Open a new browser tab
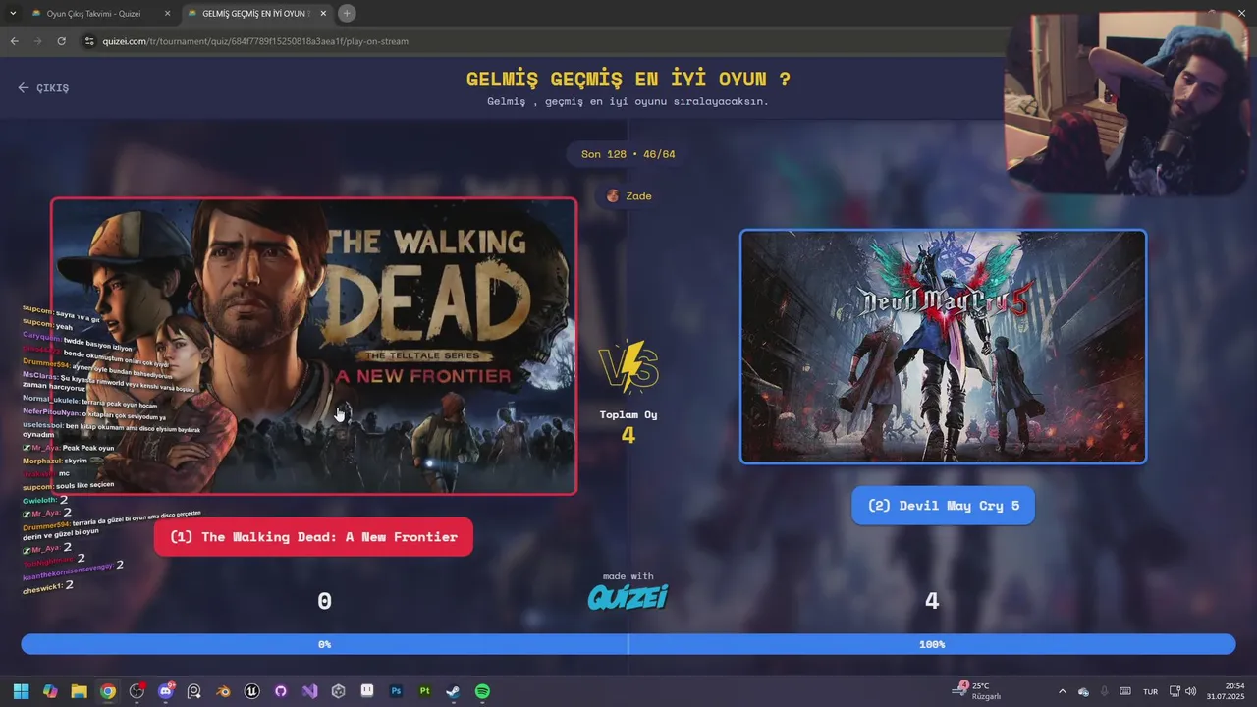The width and height of the screenshot is (1257, 707). 347,13
